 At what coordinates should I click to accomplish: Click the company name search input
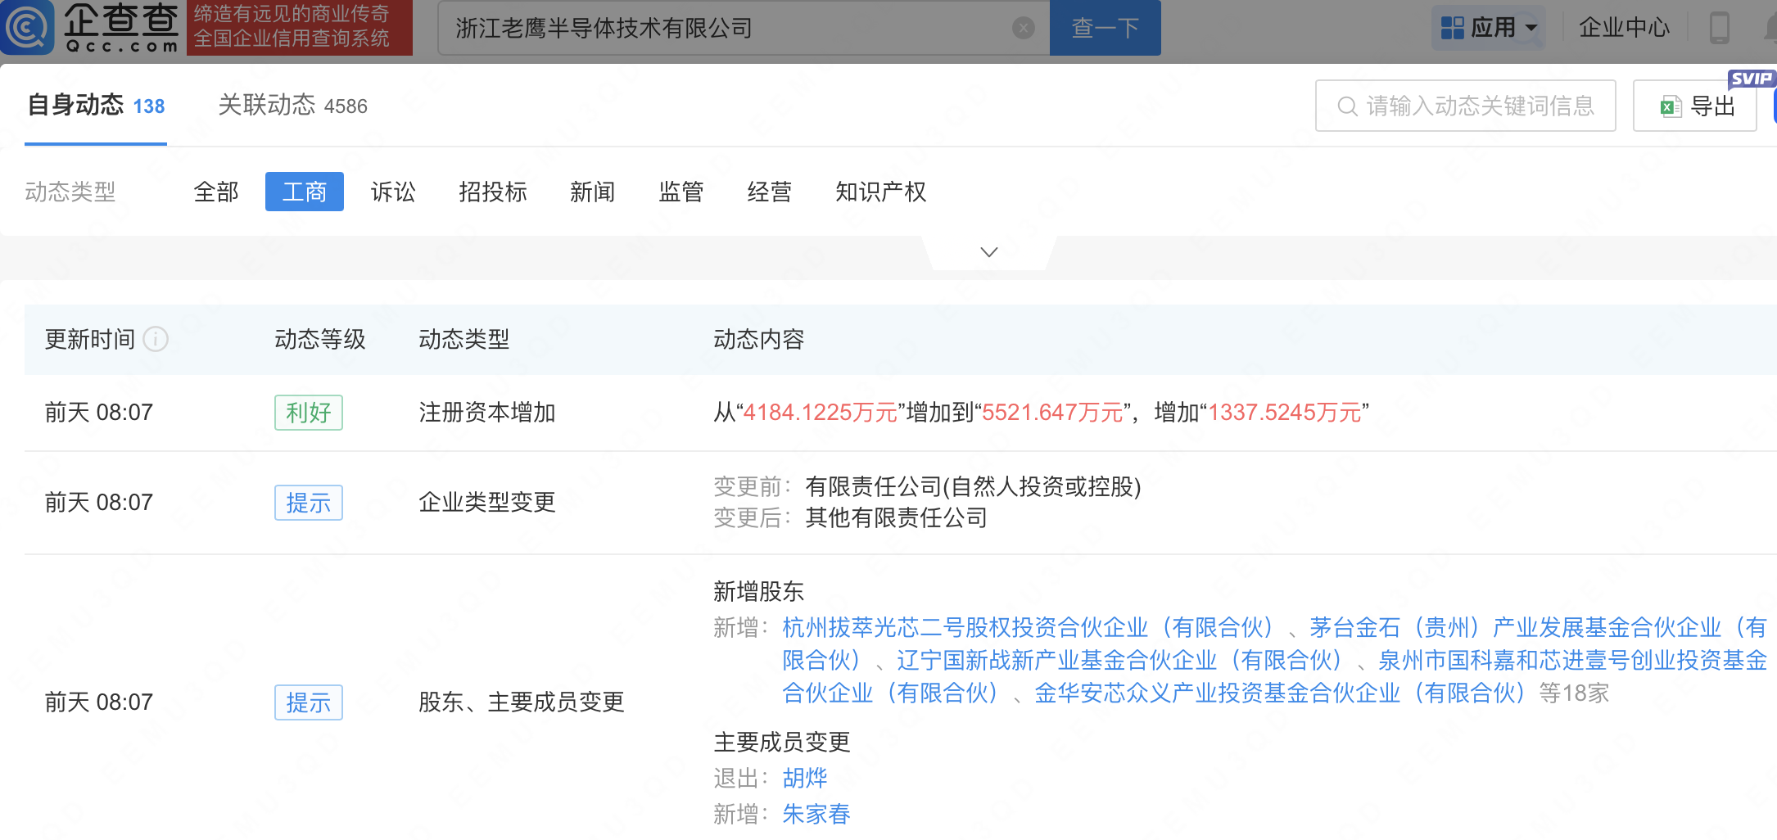pos(729,29)
